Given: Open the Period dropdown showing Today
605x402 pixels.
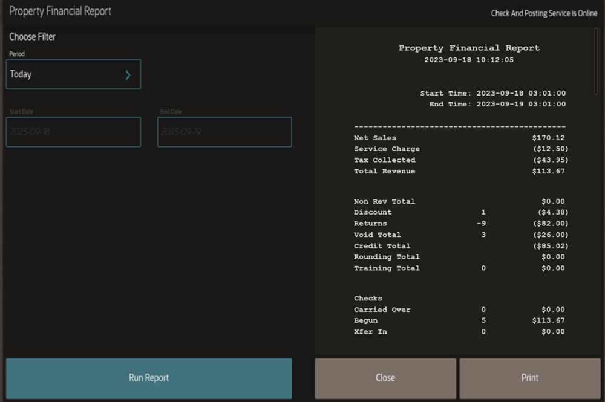Looking at the screenshot, I should coord(73,74).
